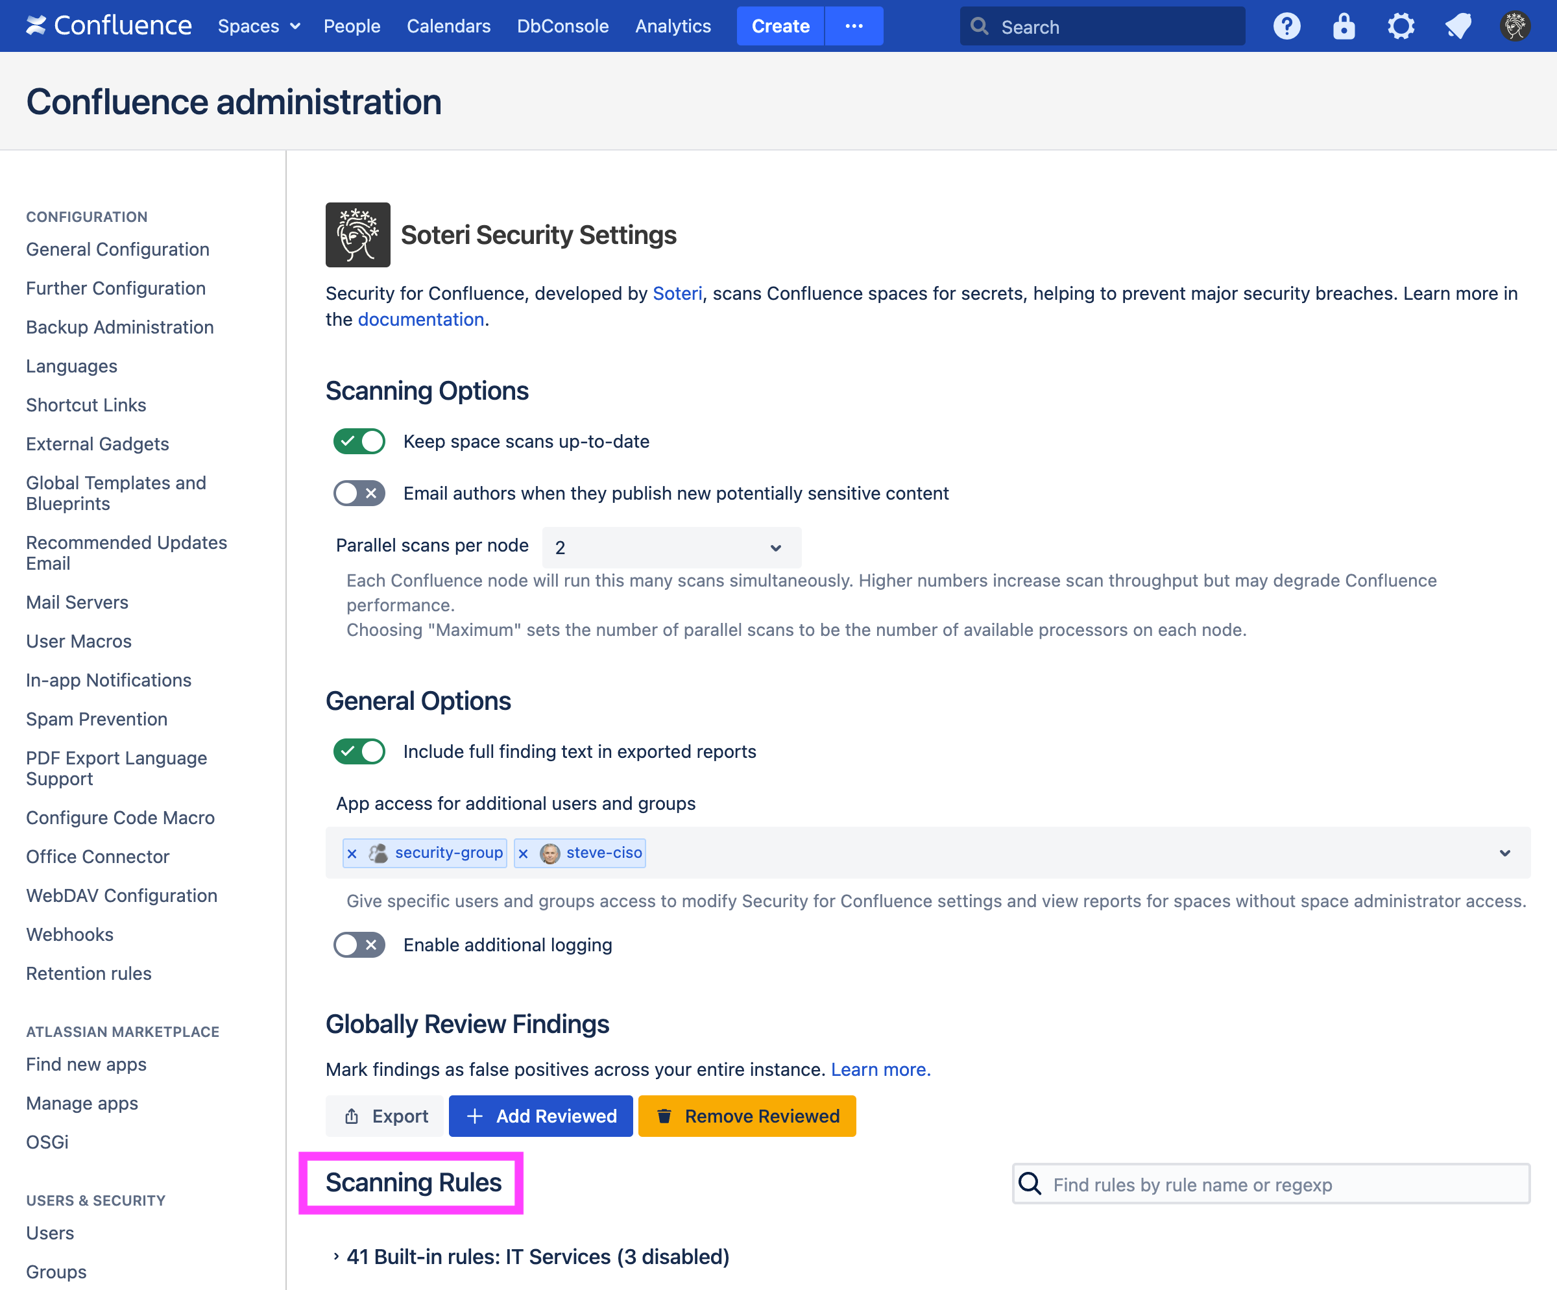Enable email authors about sensitive content

(359, 493)
